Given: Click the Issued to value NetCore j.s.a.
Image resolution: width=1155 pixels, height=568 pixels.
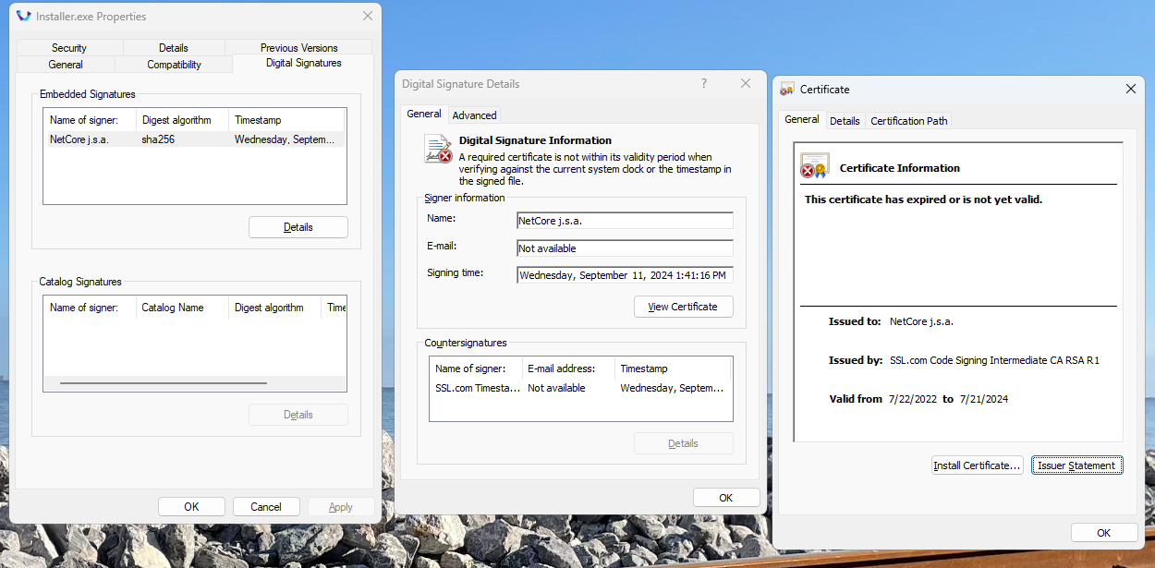Looking at the screenshot, I should [921, 321].
